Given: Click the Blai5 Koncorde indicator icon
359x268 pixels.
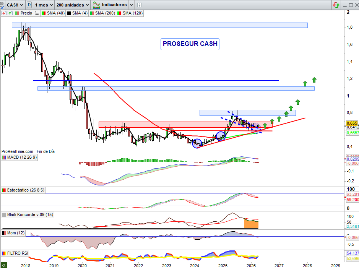Looking at the screenshot, I should pos(4,215).
